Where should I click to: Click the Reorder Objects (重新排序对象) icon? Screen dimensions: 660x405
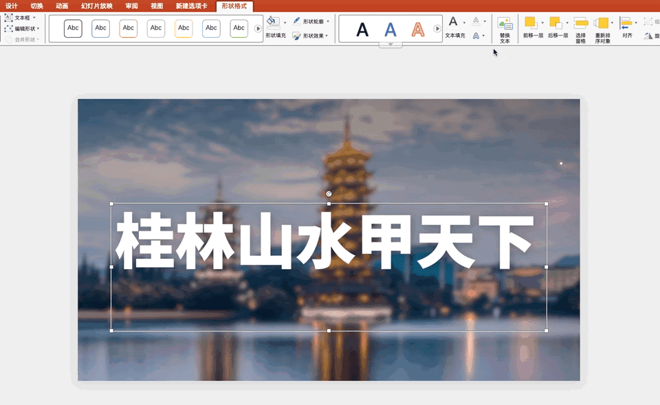(602, 24)
